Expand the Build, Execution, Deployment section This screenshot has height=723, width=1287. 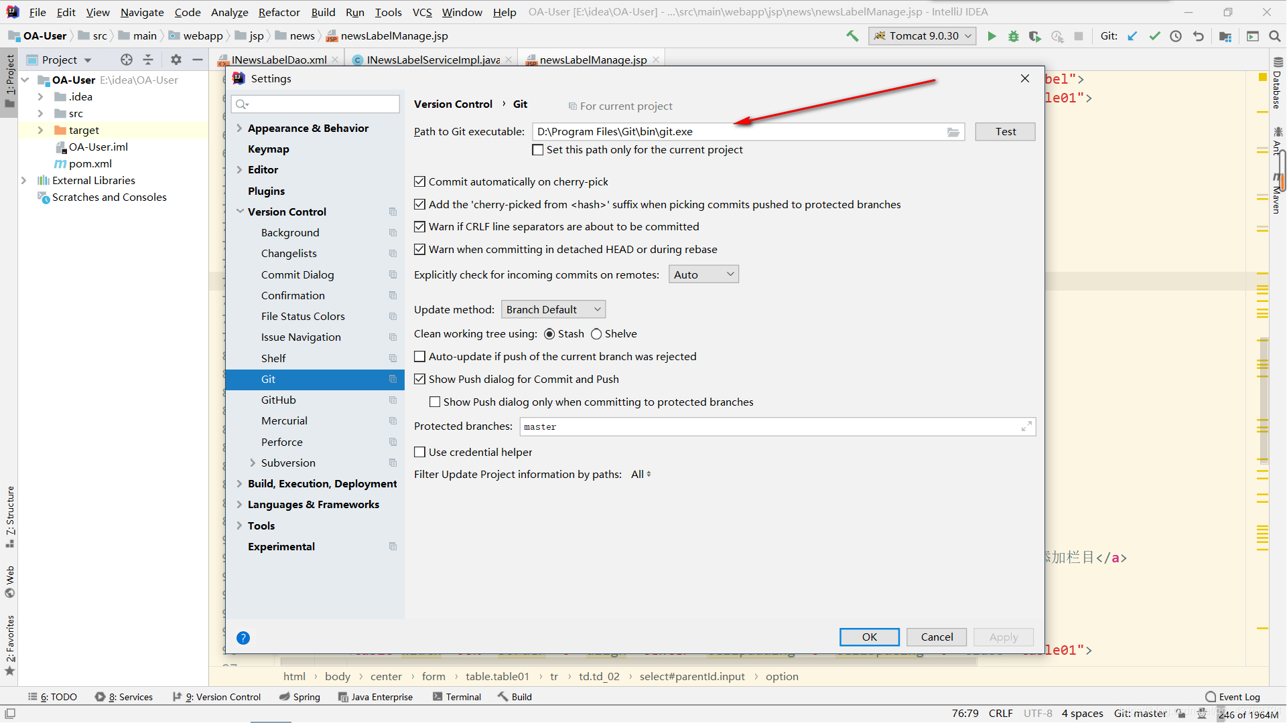click(x=239, y=484)
